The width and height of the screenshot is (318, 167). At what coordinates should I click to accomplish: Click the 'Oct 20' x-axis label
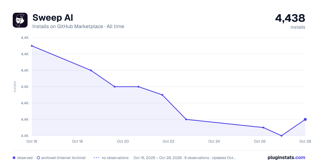123,141
